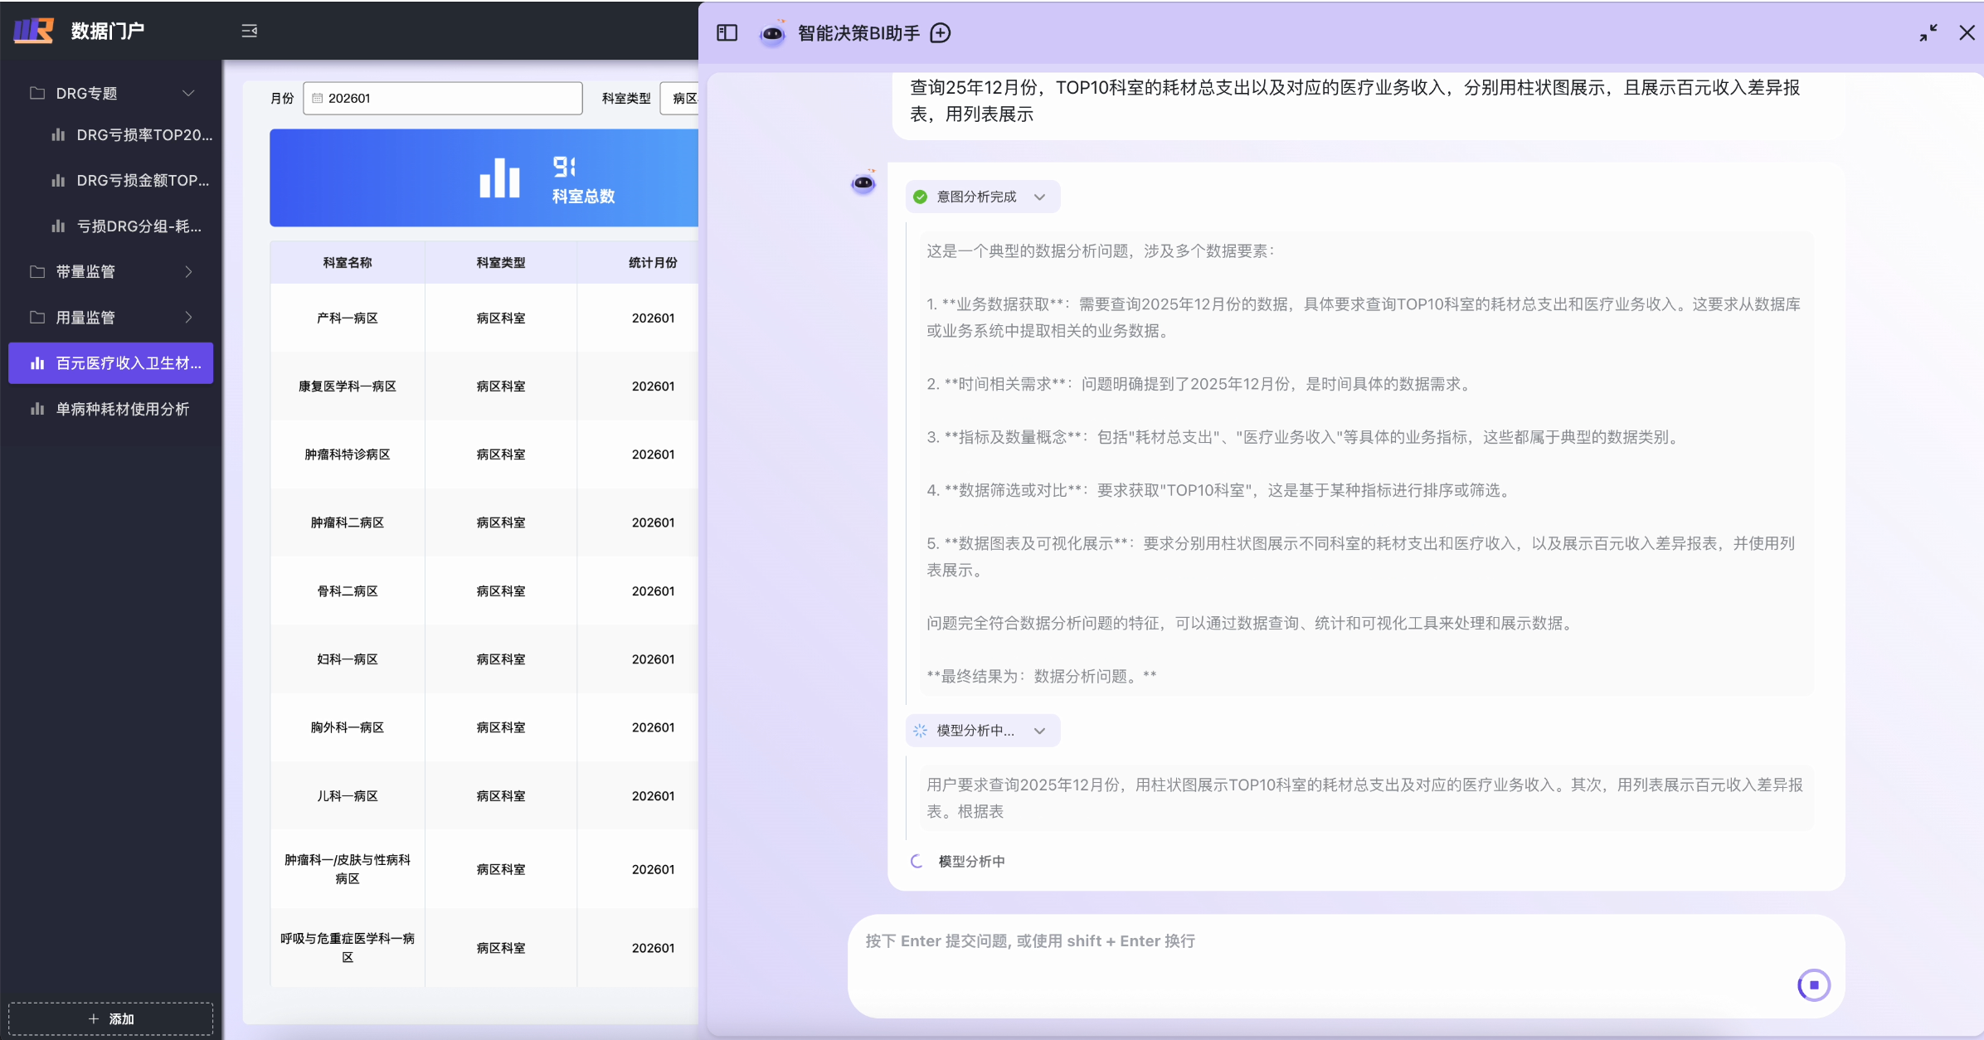Collapse the 意图分析完成 section
Screen dimensions: 1984x1040
click(x=1039, y=197)
